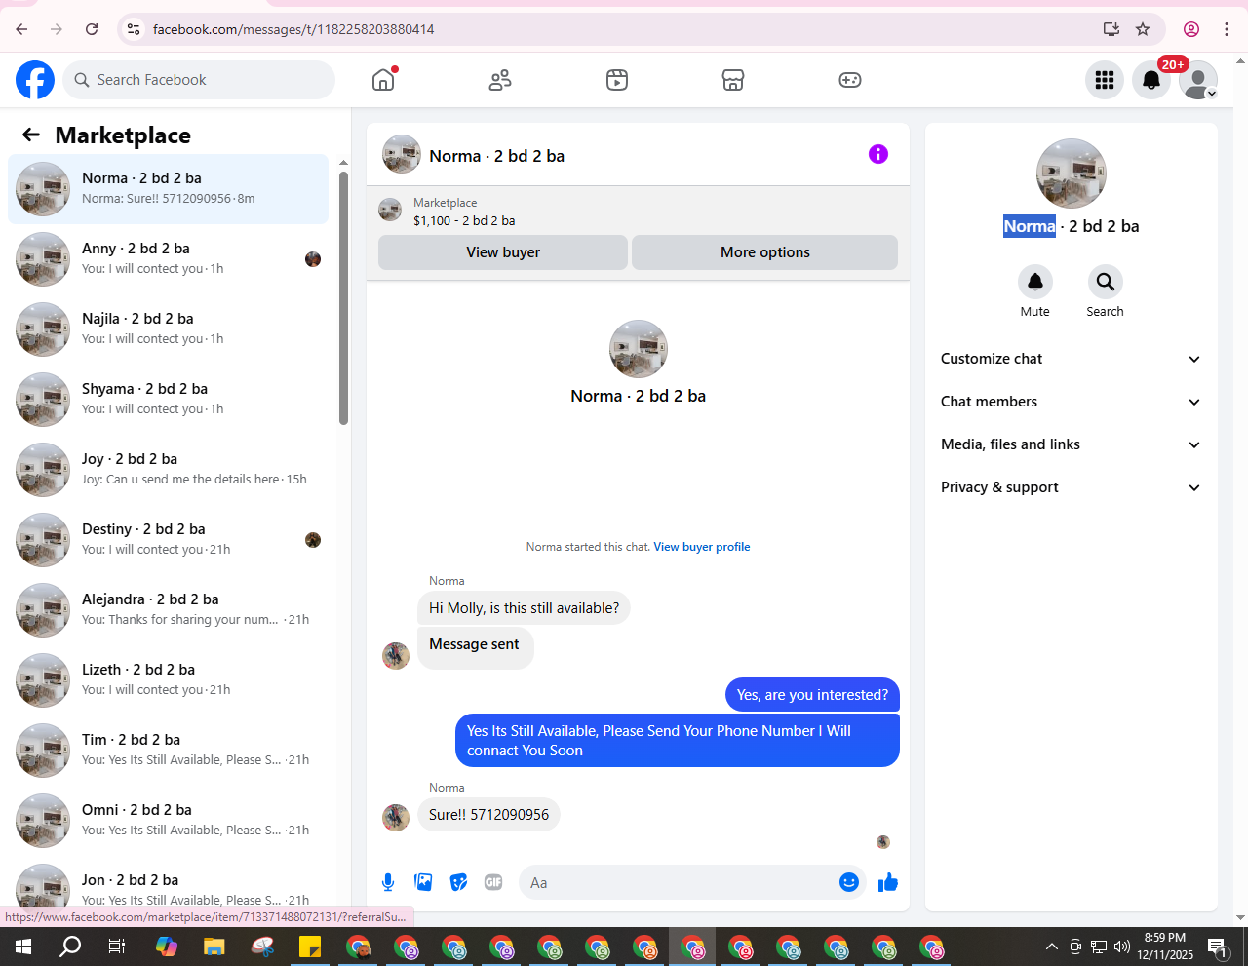Viewport: 1248px width, 966px height.
Task: Record a voice clip with microphone
Action: tap(388, 882)
